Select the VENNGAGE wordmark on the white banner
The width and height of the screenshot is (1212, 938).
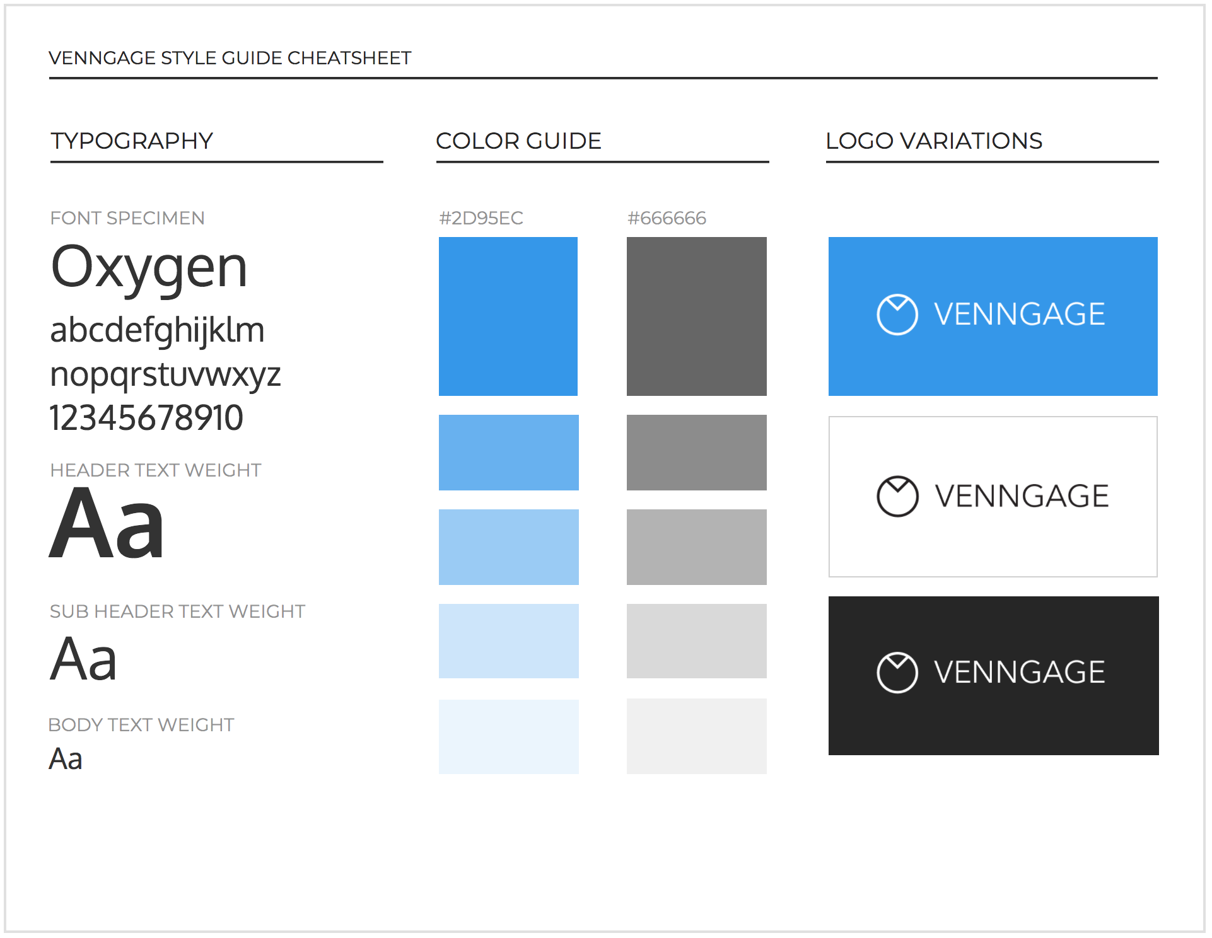1021,496
